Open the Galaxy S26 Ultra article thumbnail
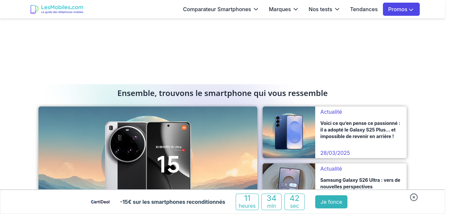Screen dimensions: 449x214 pos(289,177)
